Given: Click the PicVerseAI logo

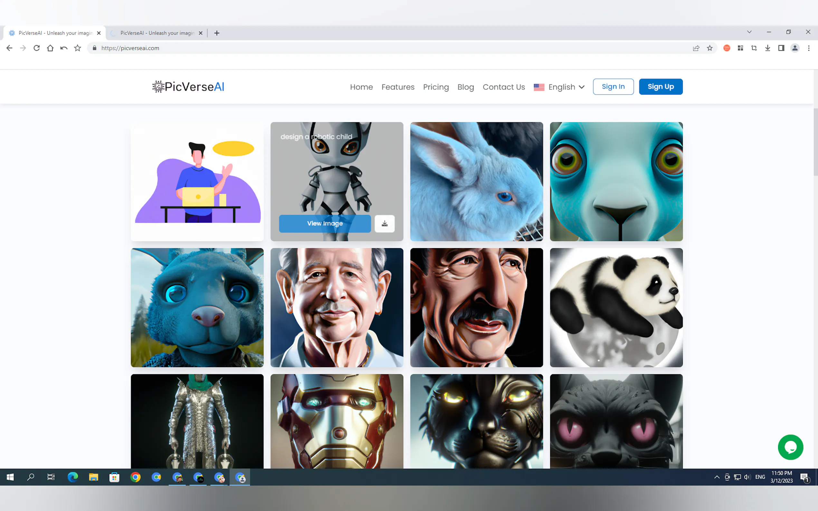Looking at the screenshot, I should pyautogui.click(x=188, y=87).
